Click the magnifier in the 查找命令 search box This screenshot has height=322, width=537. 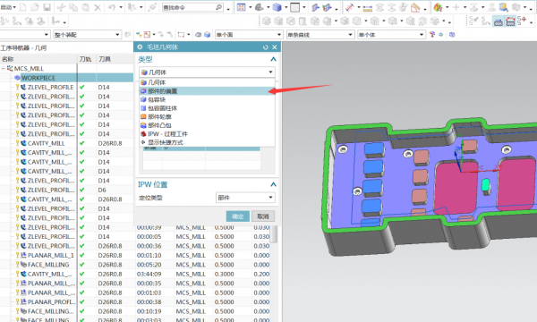tap(218, 7)
